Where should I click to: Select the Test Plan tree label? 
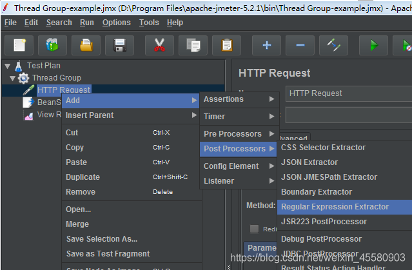point(44,66)
